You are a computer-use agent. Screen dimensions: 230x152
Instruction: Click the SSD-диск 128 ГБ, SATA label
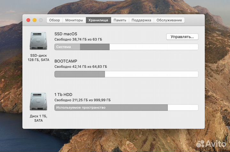pyautogui.click(x=38, y=58)
